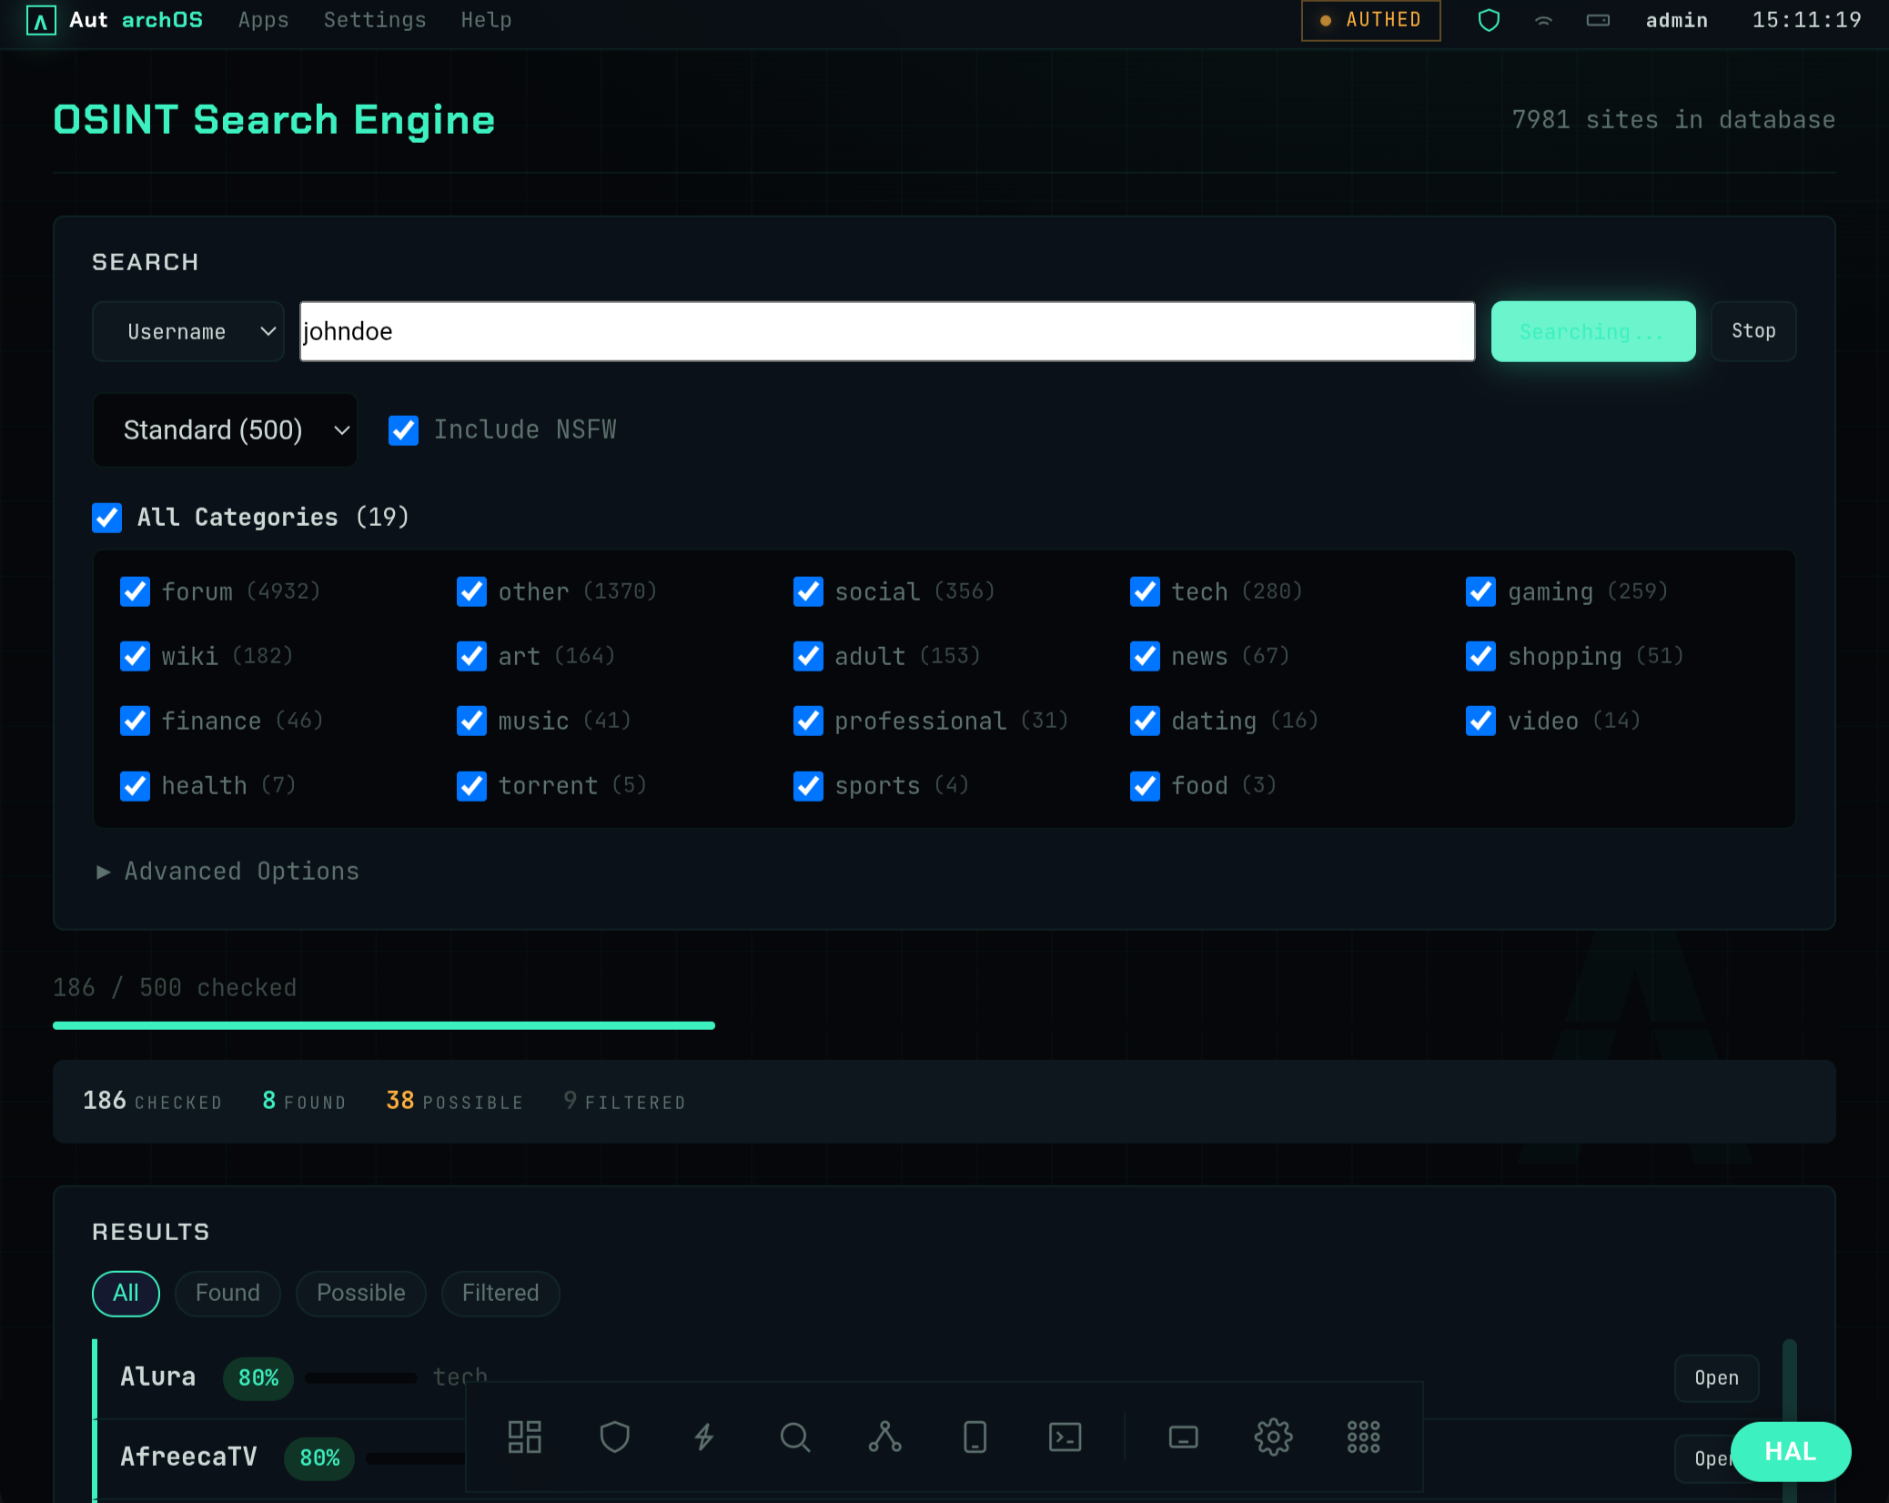Open the dashboard grid icon in dock
The image size is (1889, 1503).
pyautogui.click(x=525, y=1437)
